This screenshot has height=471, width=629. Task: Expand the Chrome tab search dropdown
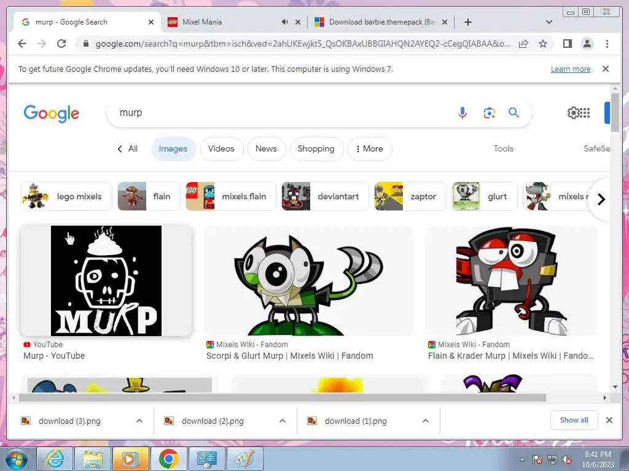(x=549, y=22)
